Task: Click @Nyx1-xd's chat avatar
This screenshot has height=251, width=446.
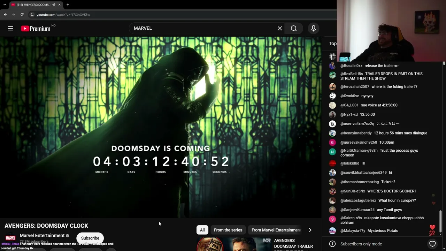Action: point(332,114)
